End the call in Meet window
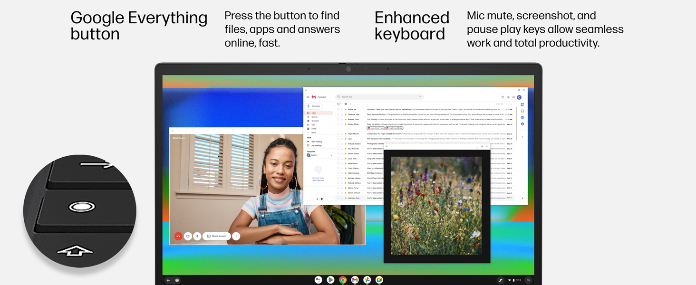Viewport: 696px width, 285px height. 178,236
